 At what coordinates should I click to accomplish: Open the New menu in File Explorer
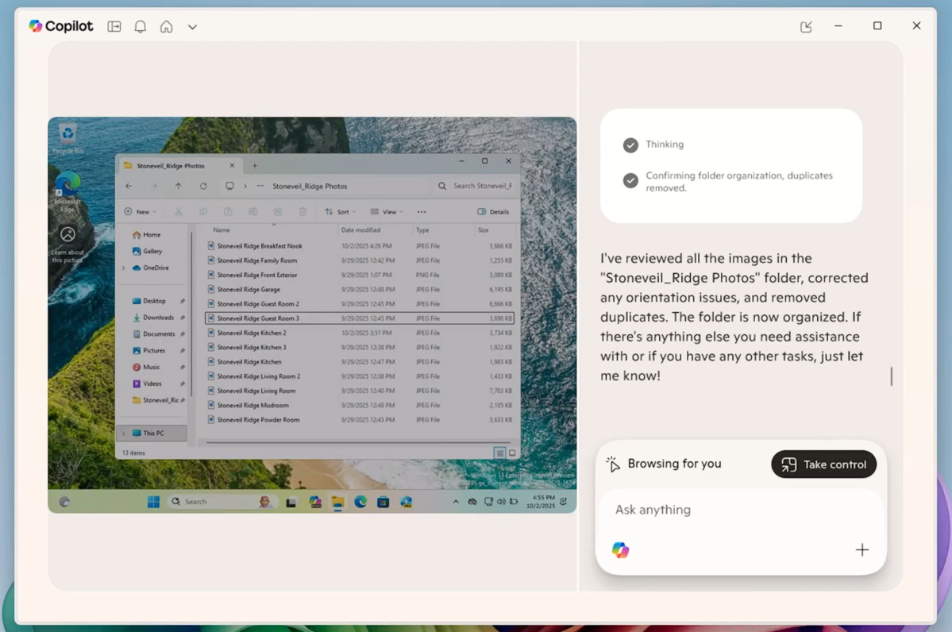tap(140, 211)
